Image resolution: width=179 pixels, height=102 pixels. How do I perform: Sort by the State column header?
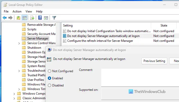[164, 25]
